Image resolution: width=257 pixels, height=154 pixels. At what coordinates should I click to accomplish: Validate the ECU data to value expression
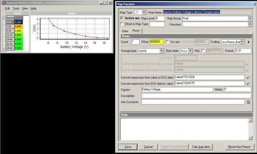coord(248,84)
